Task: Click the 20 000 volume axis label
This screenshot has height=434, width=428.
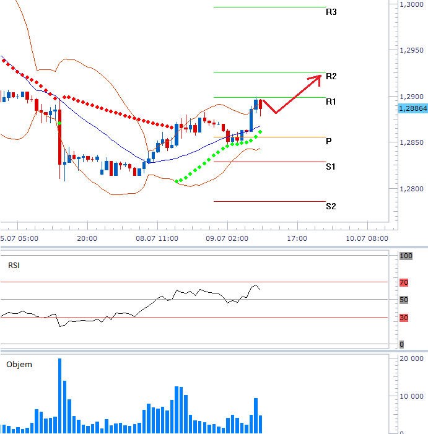Action: point(411,358)
